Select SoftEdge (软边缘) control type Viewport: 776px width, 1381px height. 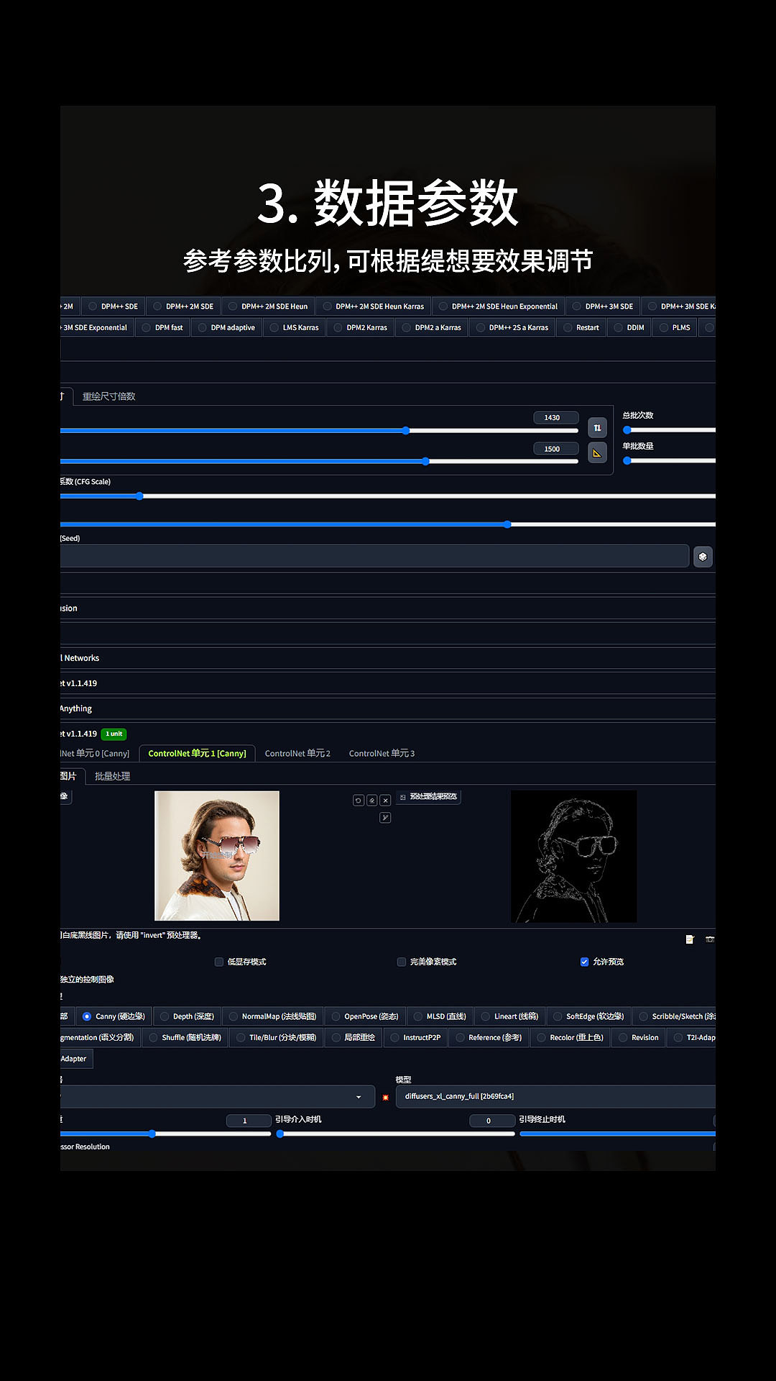[x=588, y=1016]
